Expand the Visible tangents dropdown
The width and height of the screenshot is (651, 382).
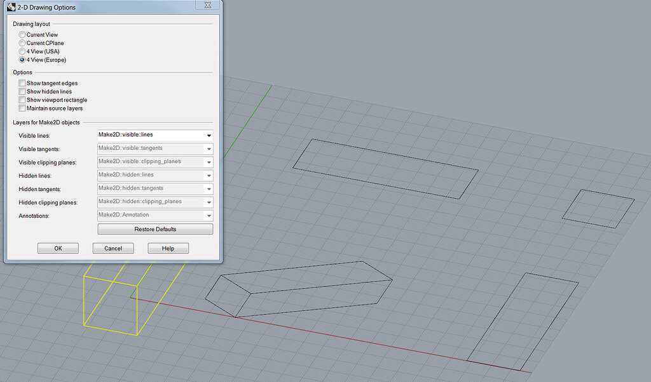click(209, 148)
